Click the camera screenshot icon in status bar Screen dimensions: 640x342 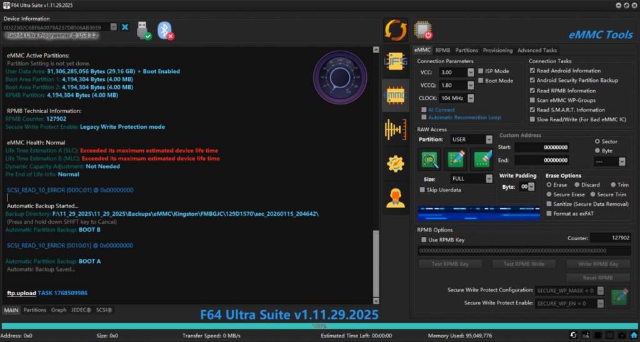click(x=622, y=336)
